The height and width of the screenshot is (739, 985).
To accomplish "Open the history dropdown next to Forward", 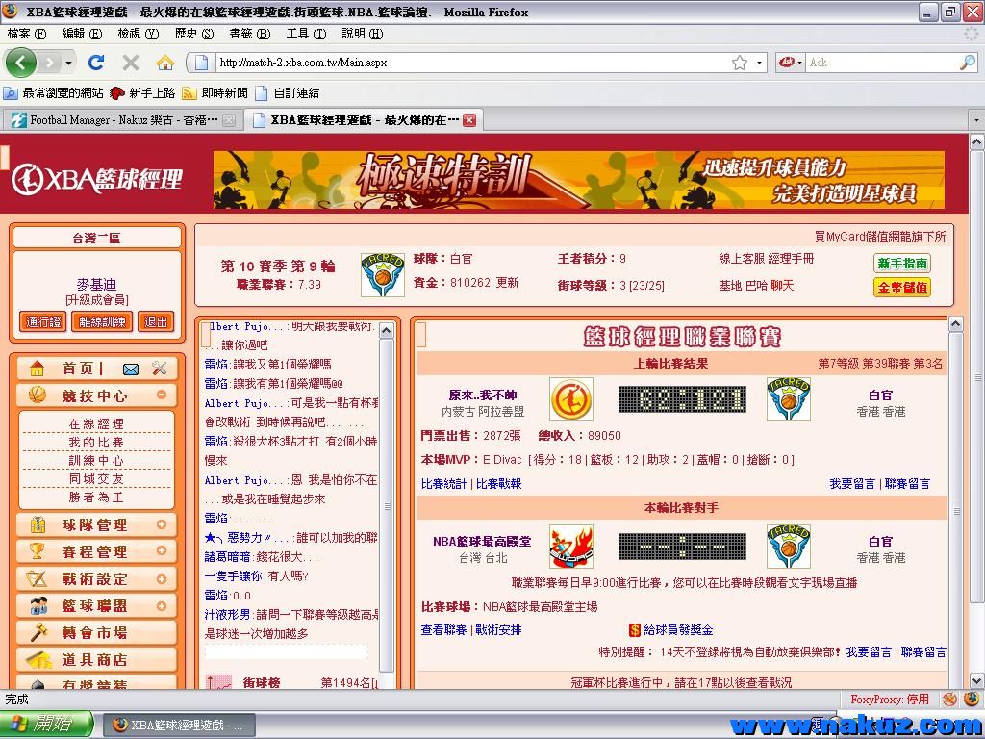I will point(68,63).
